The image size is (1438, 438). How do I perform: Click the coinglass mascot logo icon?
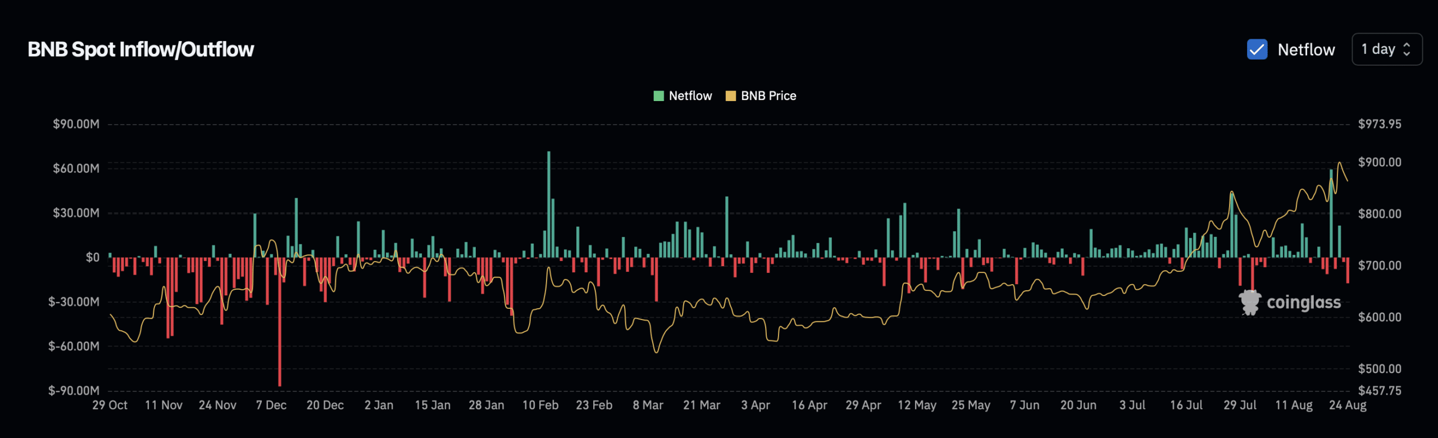(x=1250, y=303)
